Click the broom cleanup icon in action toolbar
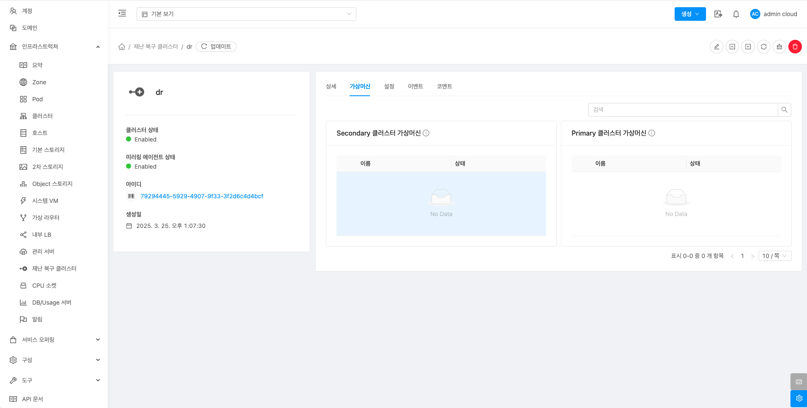The width and height of the screenshot is (807, 408). point(779,47)
